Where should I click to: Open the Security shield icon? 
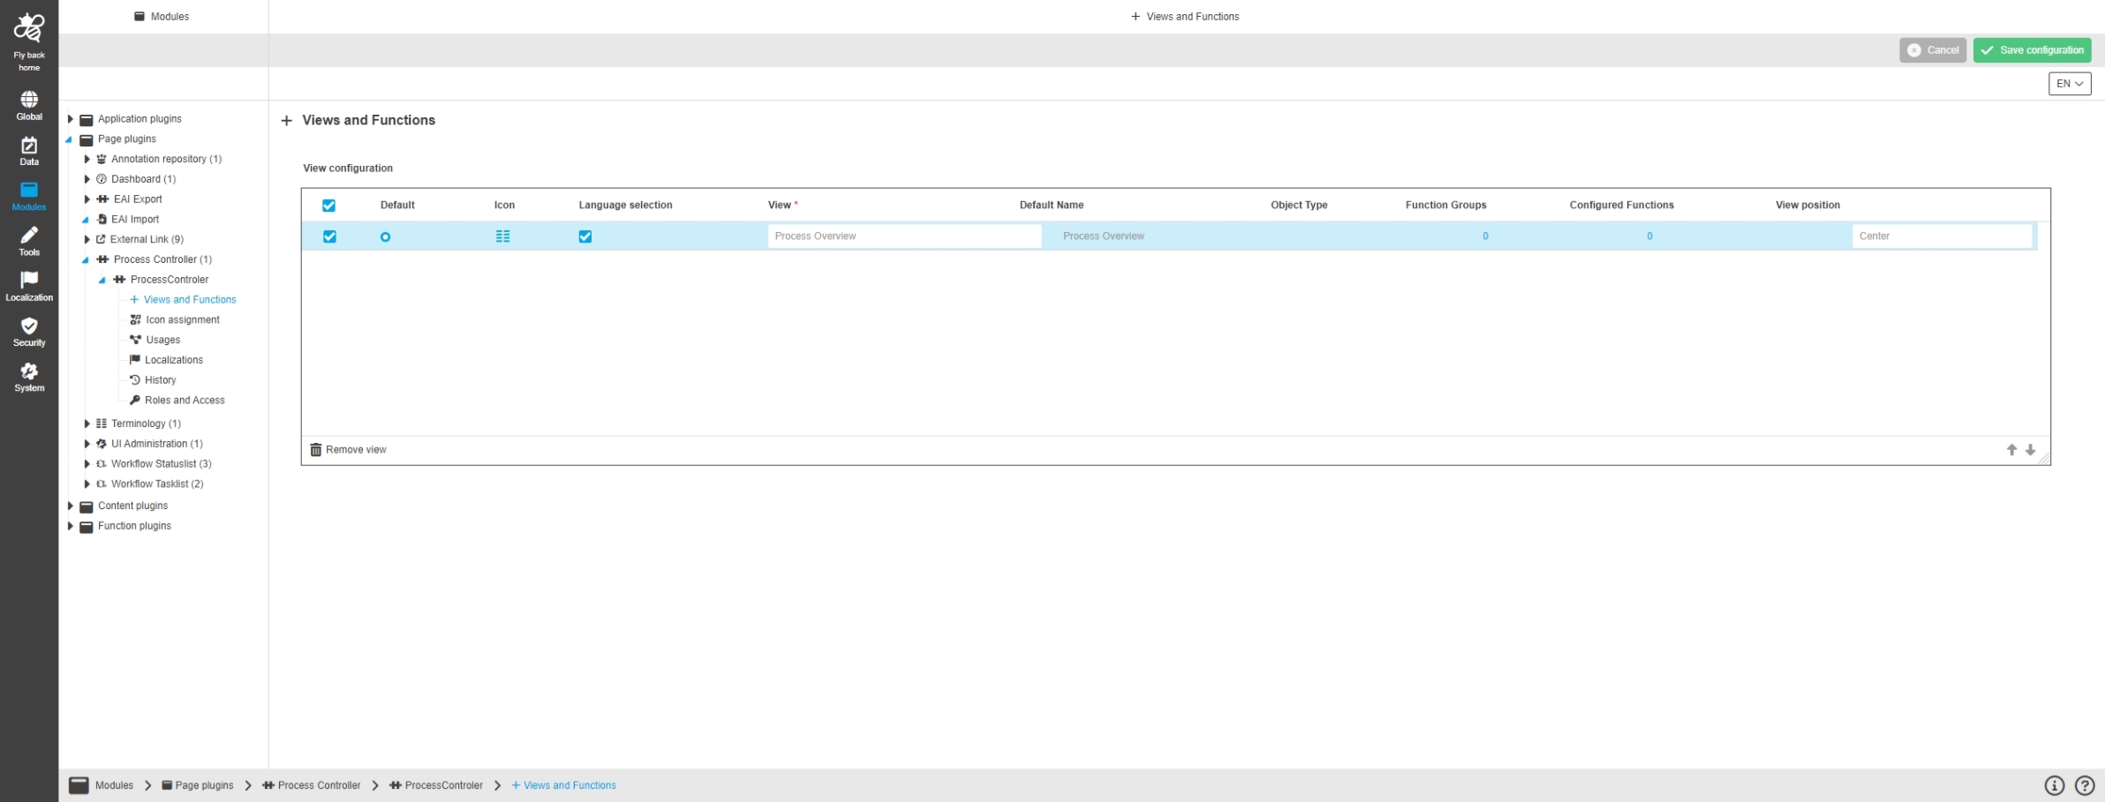click(29, 326)
